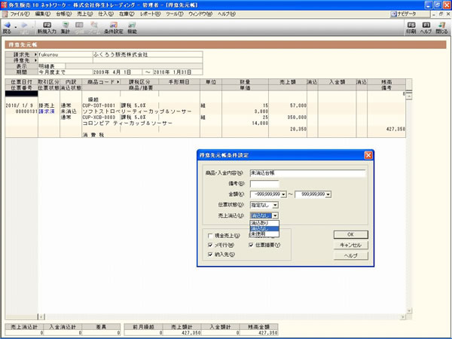Click the 新規入力 toolbar icon
Image resolution: width=452 pixels, height=339 pixels.
pos(47,25)
